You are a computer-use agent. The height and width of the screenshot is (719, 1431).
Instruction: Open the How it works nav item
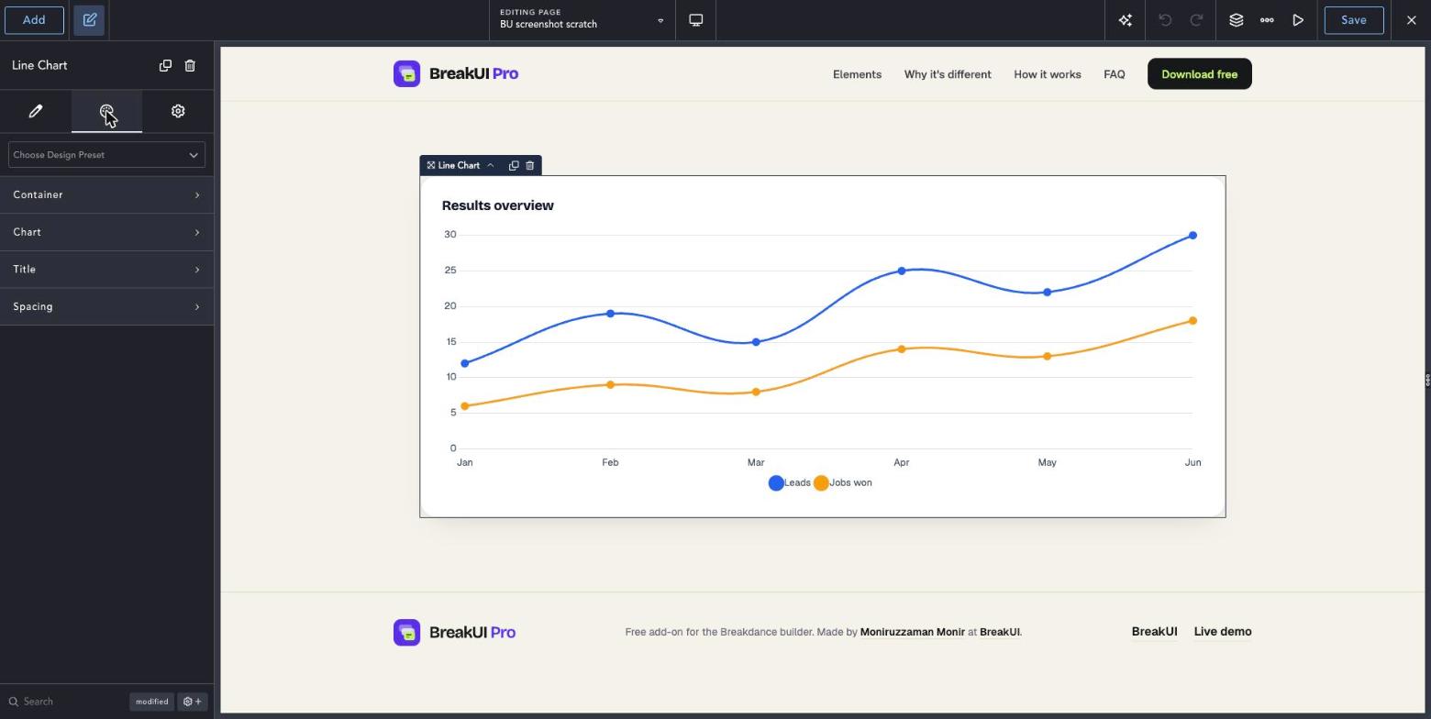pyautogui.click(x=1048, y=74)
